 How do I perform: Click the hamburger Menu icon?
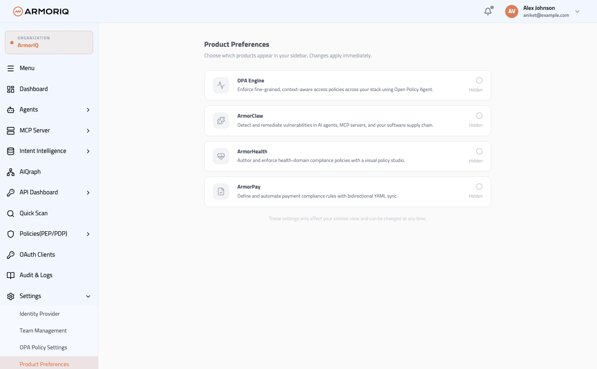11,68
